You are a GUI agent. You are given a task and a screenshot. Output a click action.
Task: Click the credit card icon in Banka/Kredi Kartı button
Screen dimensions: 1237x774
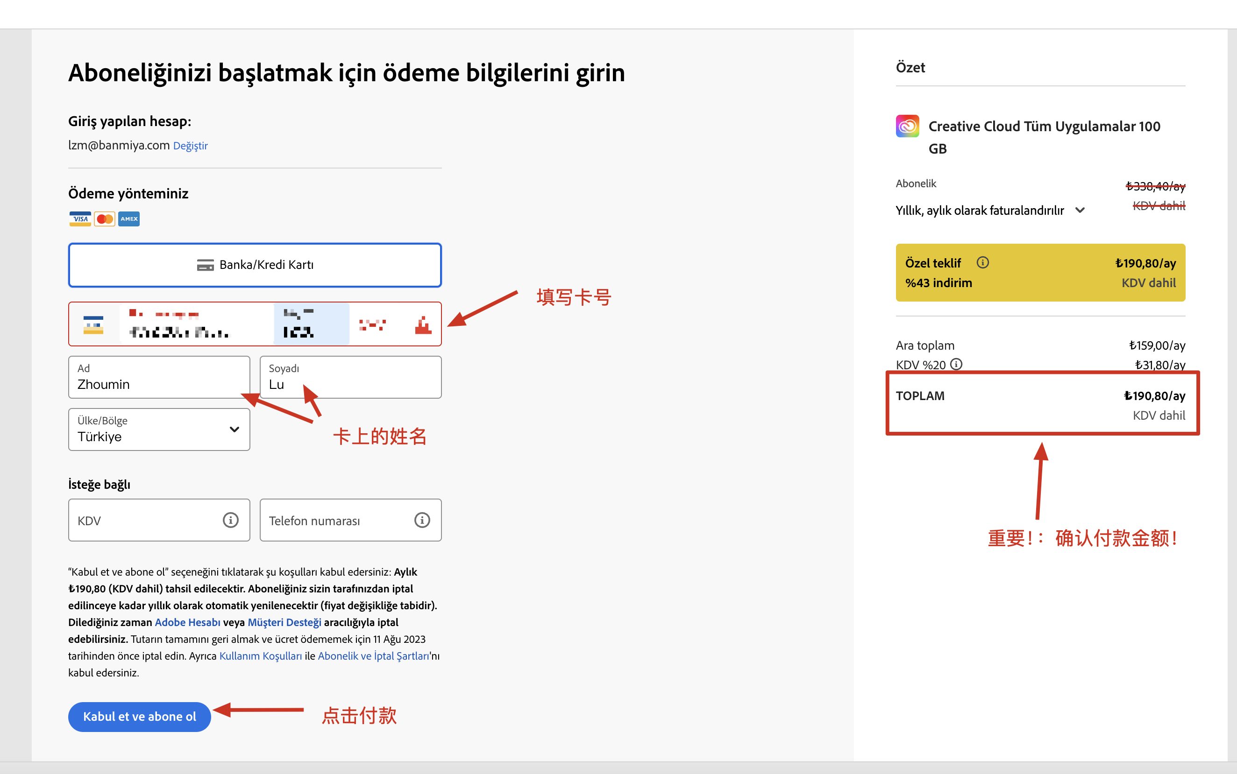(206, 265)
